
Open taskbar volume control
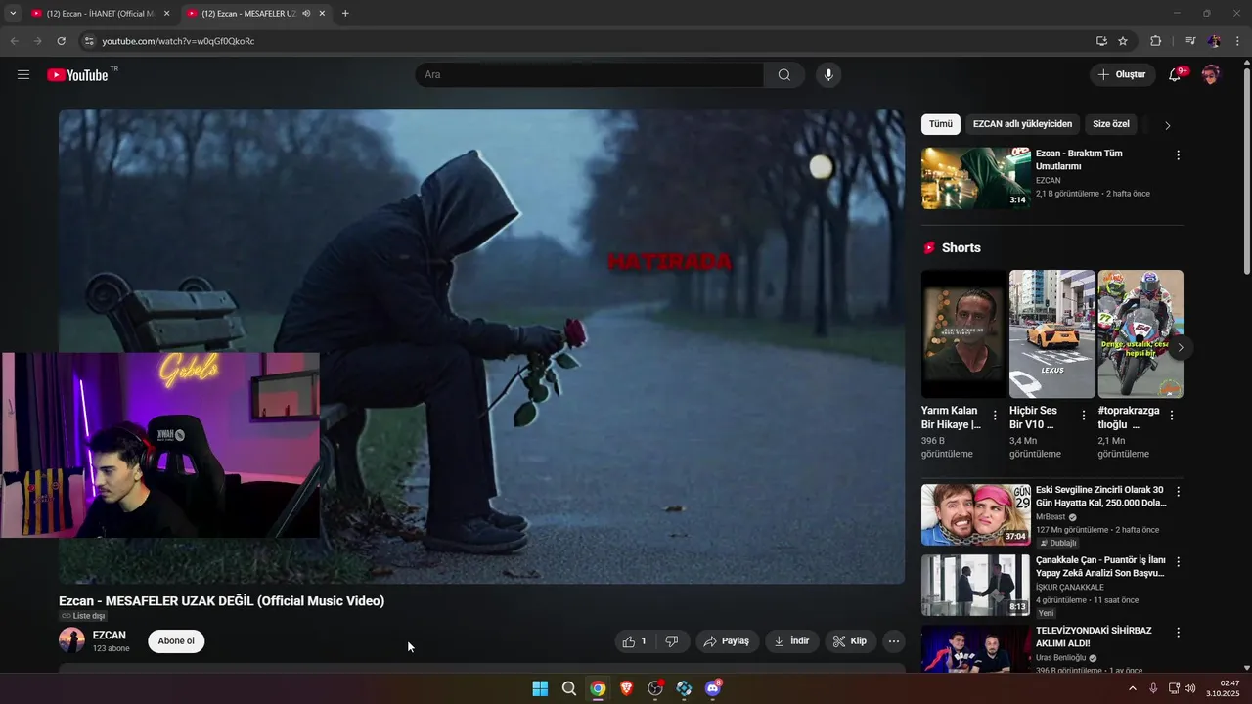click(1190, 688)
